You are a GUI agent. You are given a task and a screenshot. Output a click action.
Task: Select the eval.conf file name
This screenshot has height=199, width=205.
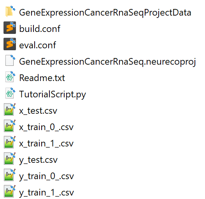pos(38,45)
